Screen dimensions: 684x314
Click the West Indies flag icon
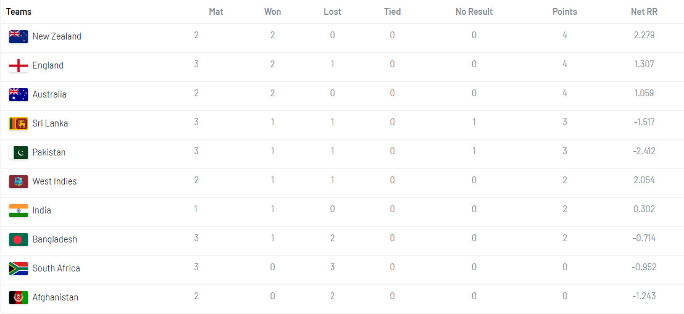point(19,181)
